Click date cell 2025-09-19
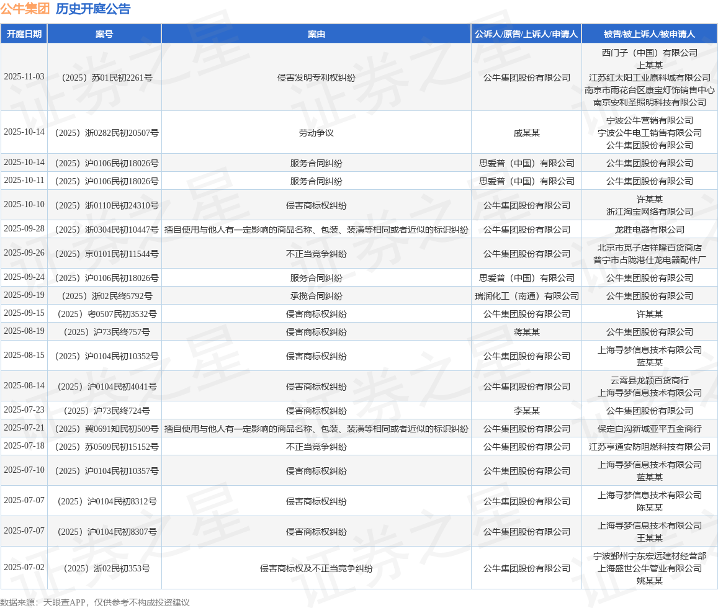The height and width of the screenshot is (608, 718). pyautogui.click(x=24, y=295)
